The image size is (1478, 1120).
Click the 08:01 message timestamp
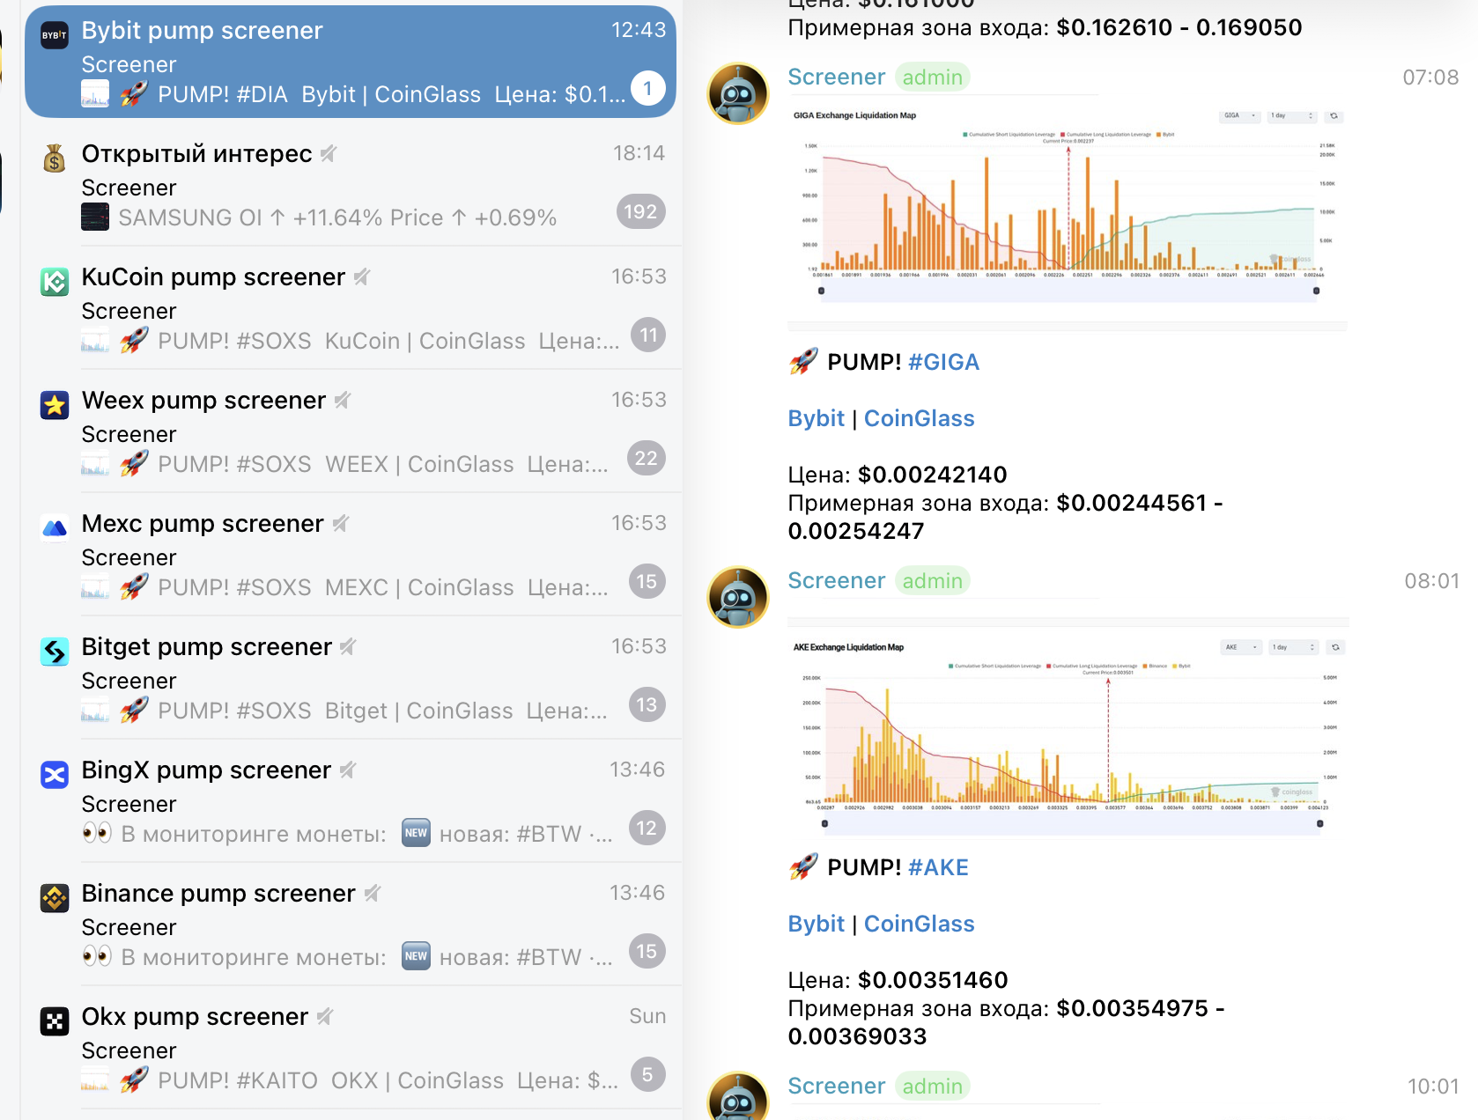1431,581
